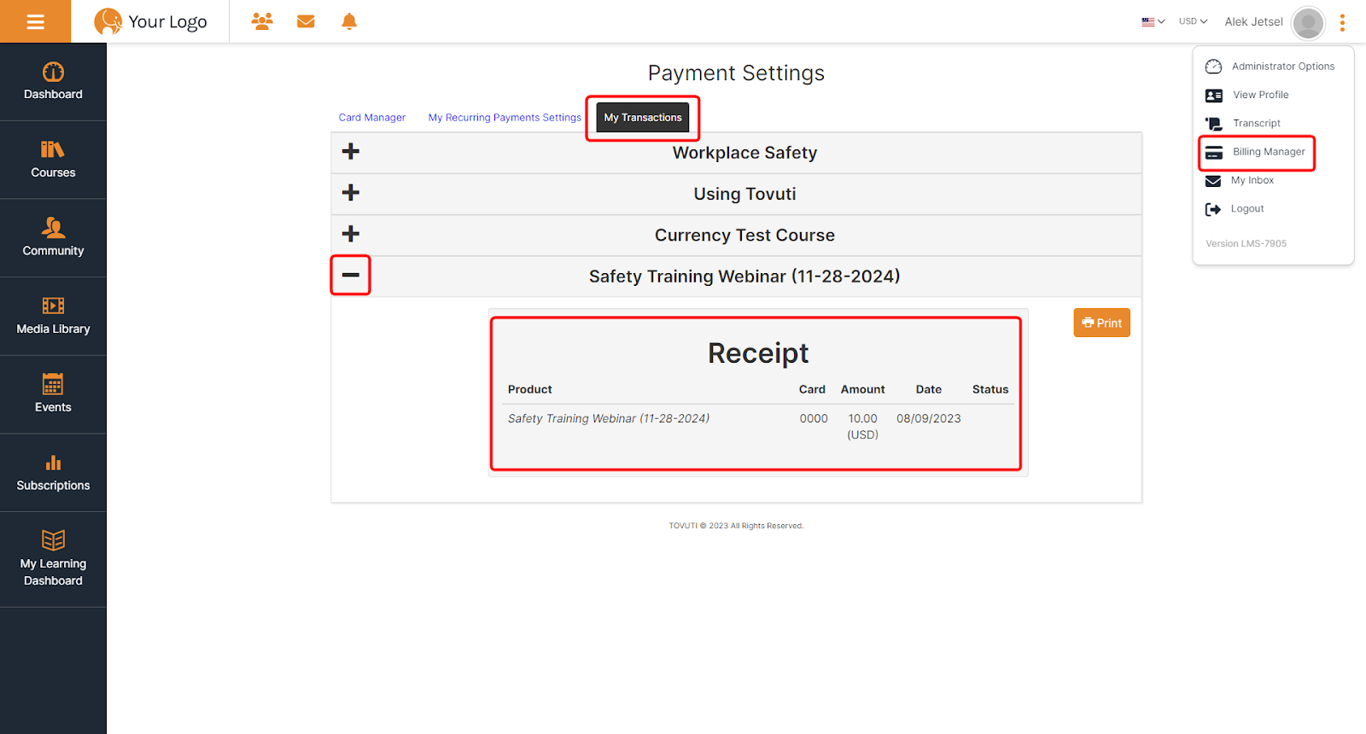Viewport: 1366px width, 734px height.
Task: Click the receipt product name cell
Action: click(x=608, y=418)
